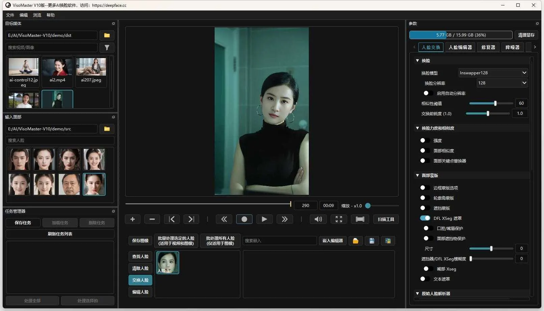This screenshot has width=544, height=311.
Task: Open the 文件 menu
Action: [x=10, y=15]
